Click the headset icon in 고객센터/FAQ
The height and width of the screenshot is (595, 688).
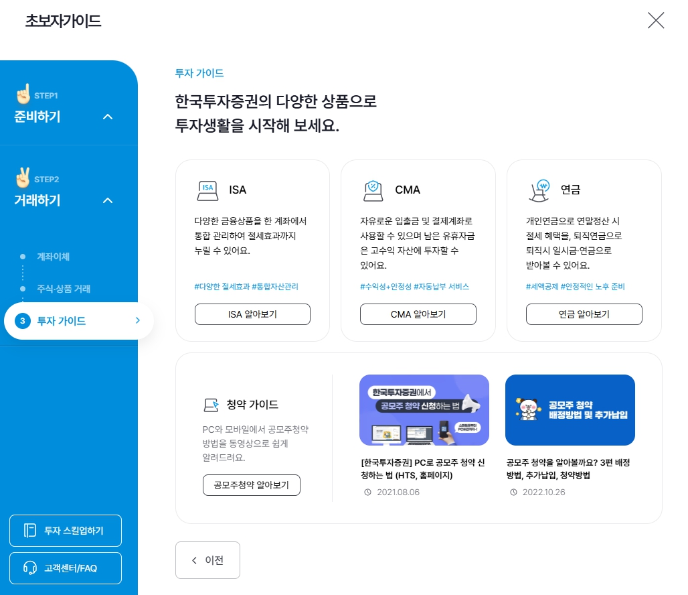[30, 568]
